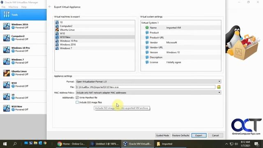Select the Tools item in the sidebar
This screenshot has height=148, width=263.
tap(23, 15)
